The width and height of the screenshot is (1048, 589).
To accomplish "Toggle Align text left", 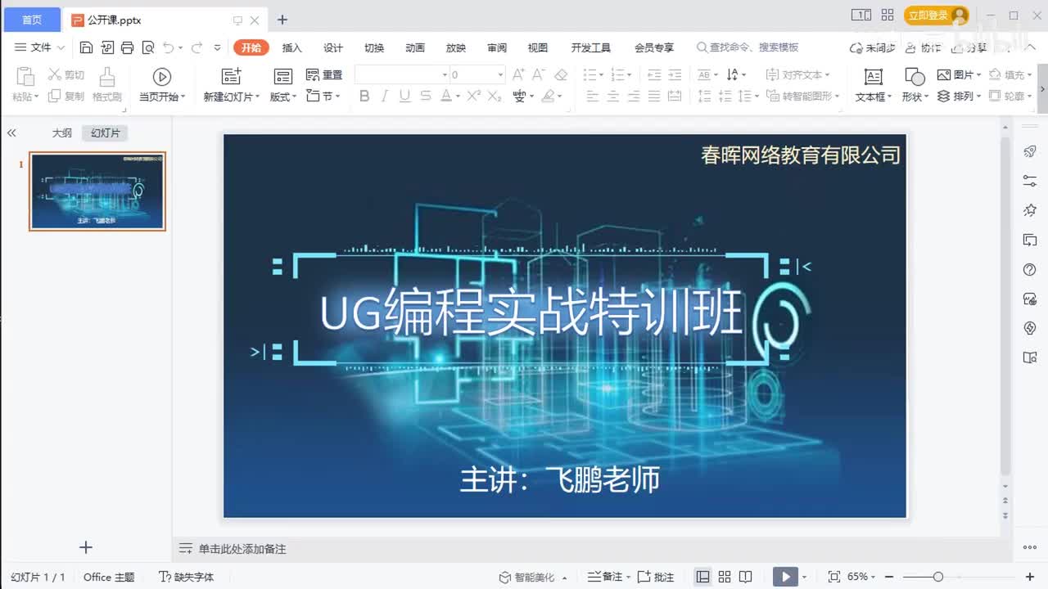I will [x=592, y=97].
